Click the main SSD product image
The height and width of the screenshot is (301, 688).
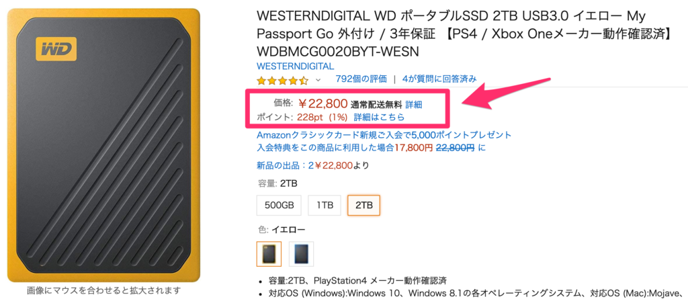tap(103, 145)
